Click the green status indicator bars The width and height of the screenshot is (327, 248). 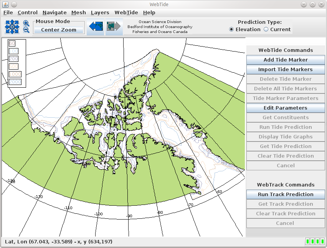(315, 241)
